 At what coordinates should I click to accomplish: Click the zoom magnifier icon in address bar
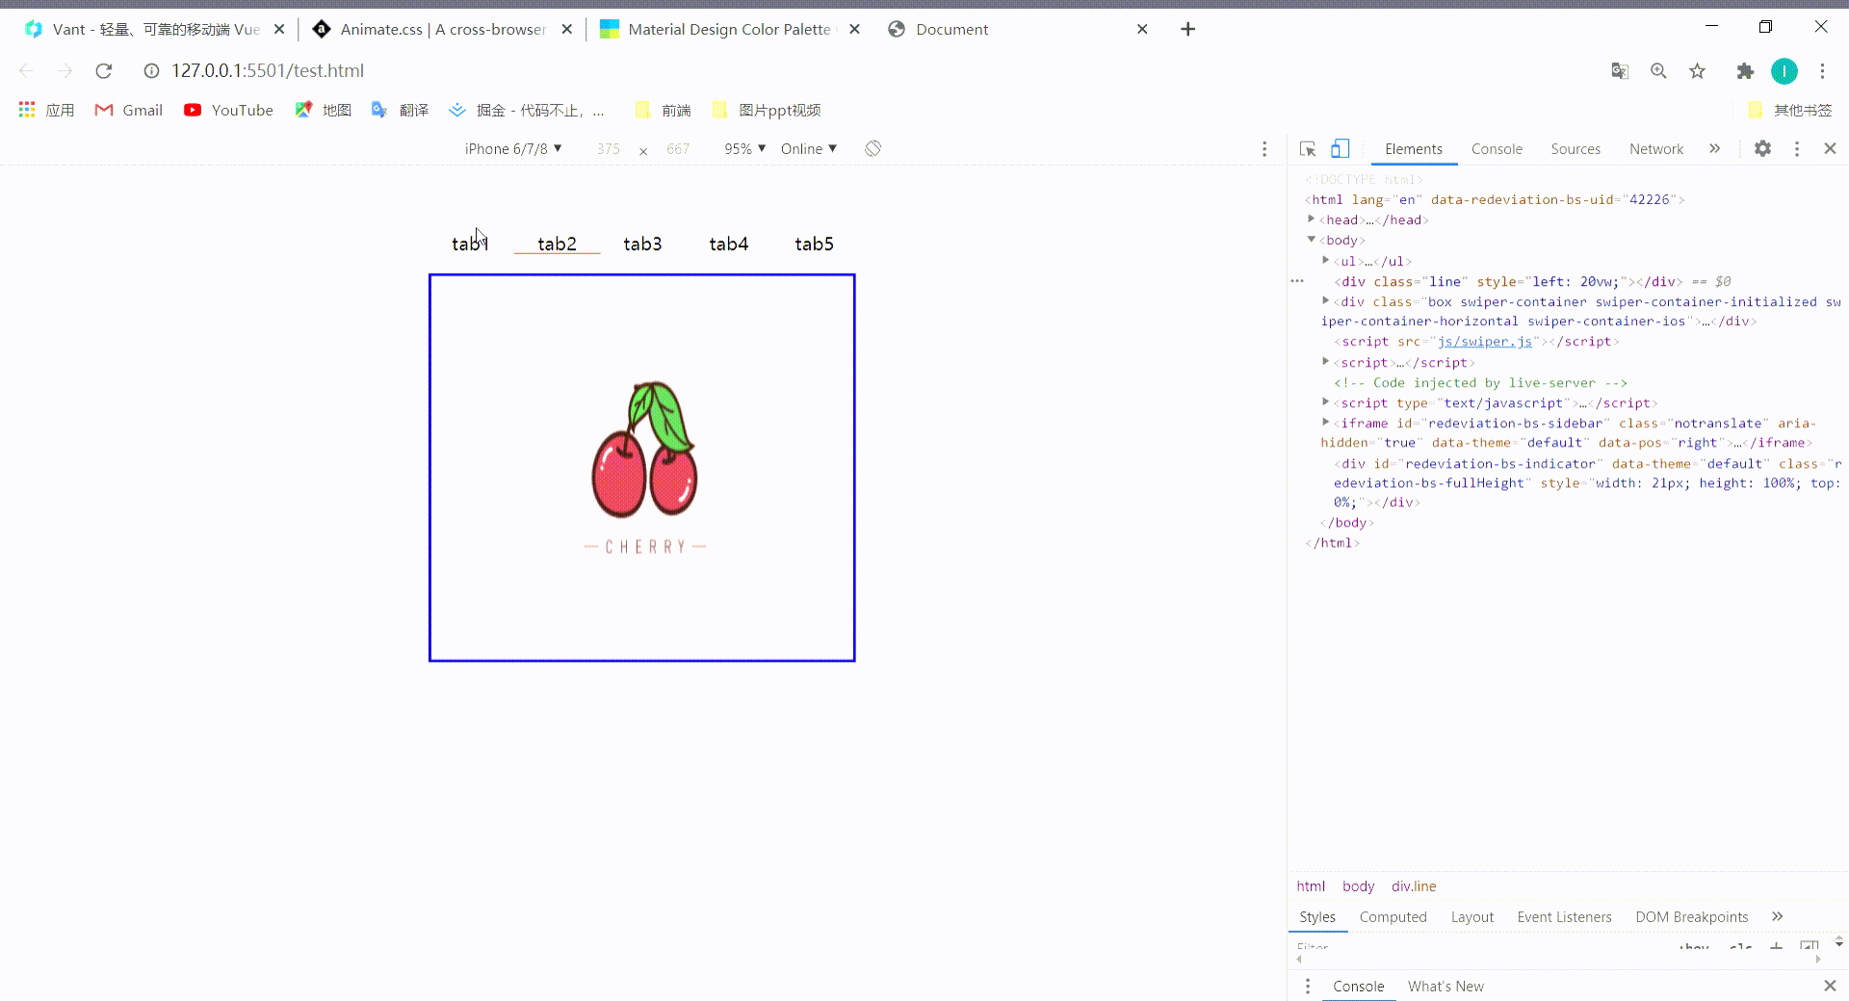(1658, 70)
